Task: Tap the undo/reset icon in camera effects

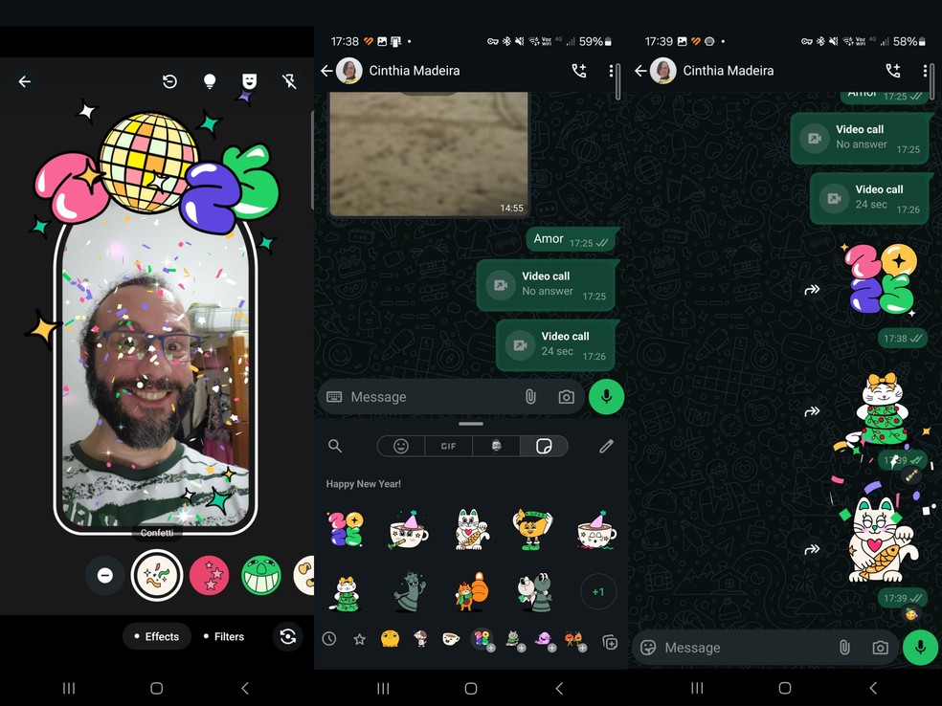Action: (169, 81)
